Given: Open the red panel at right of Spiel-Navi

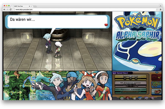Looking at the screenshot, I should pyautogui.click(x=156, y=77).
